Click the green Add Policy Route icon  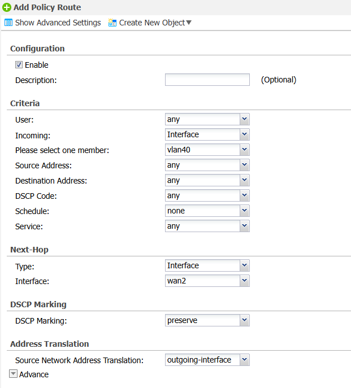(7, 7)
